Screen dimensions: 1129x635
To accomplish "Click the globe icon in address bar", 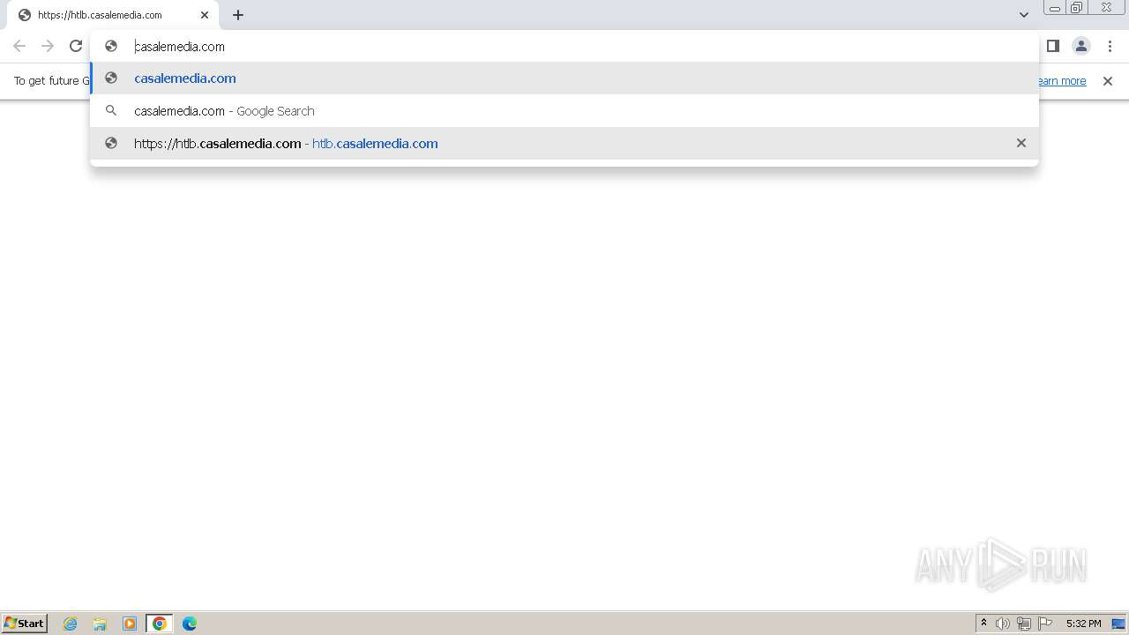I will tap(111, 46).
